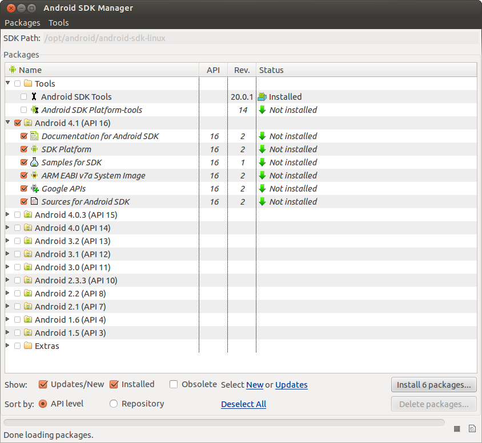The width and height of the screenshot is (482, 443).
Task: Click the stop loading square icon
Action: [457, 429]
